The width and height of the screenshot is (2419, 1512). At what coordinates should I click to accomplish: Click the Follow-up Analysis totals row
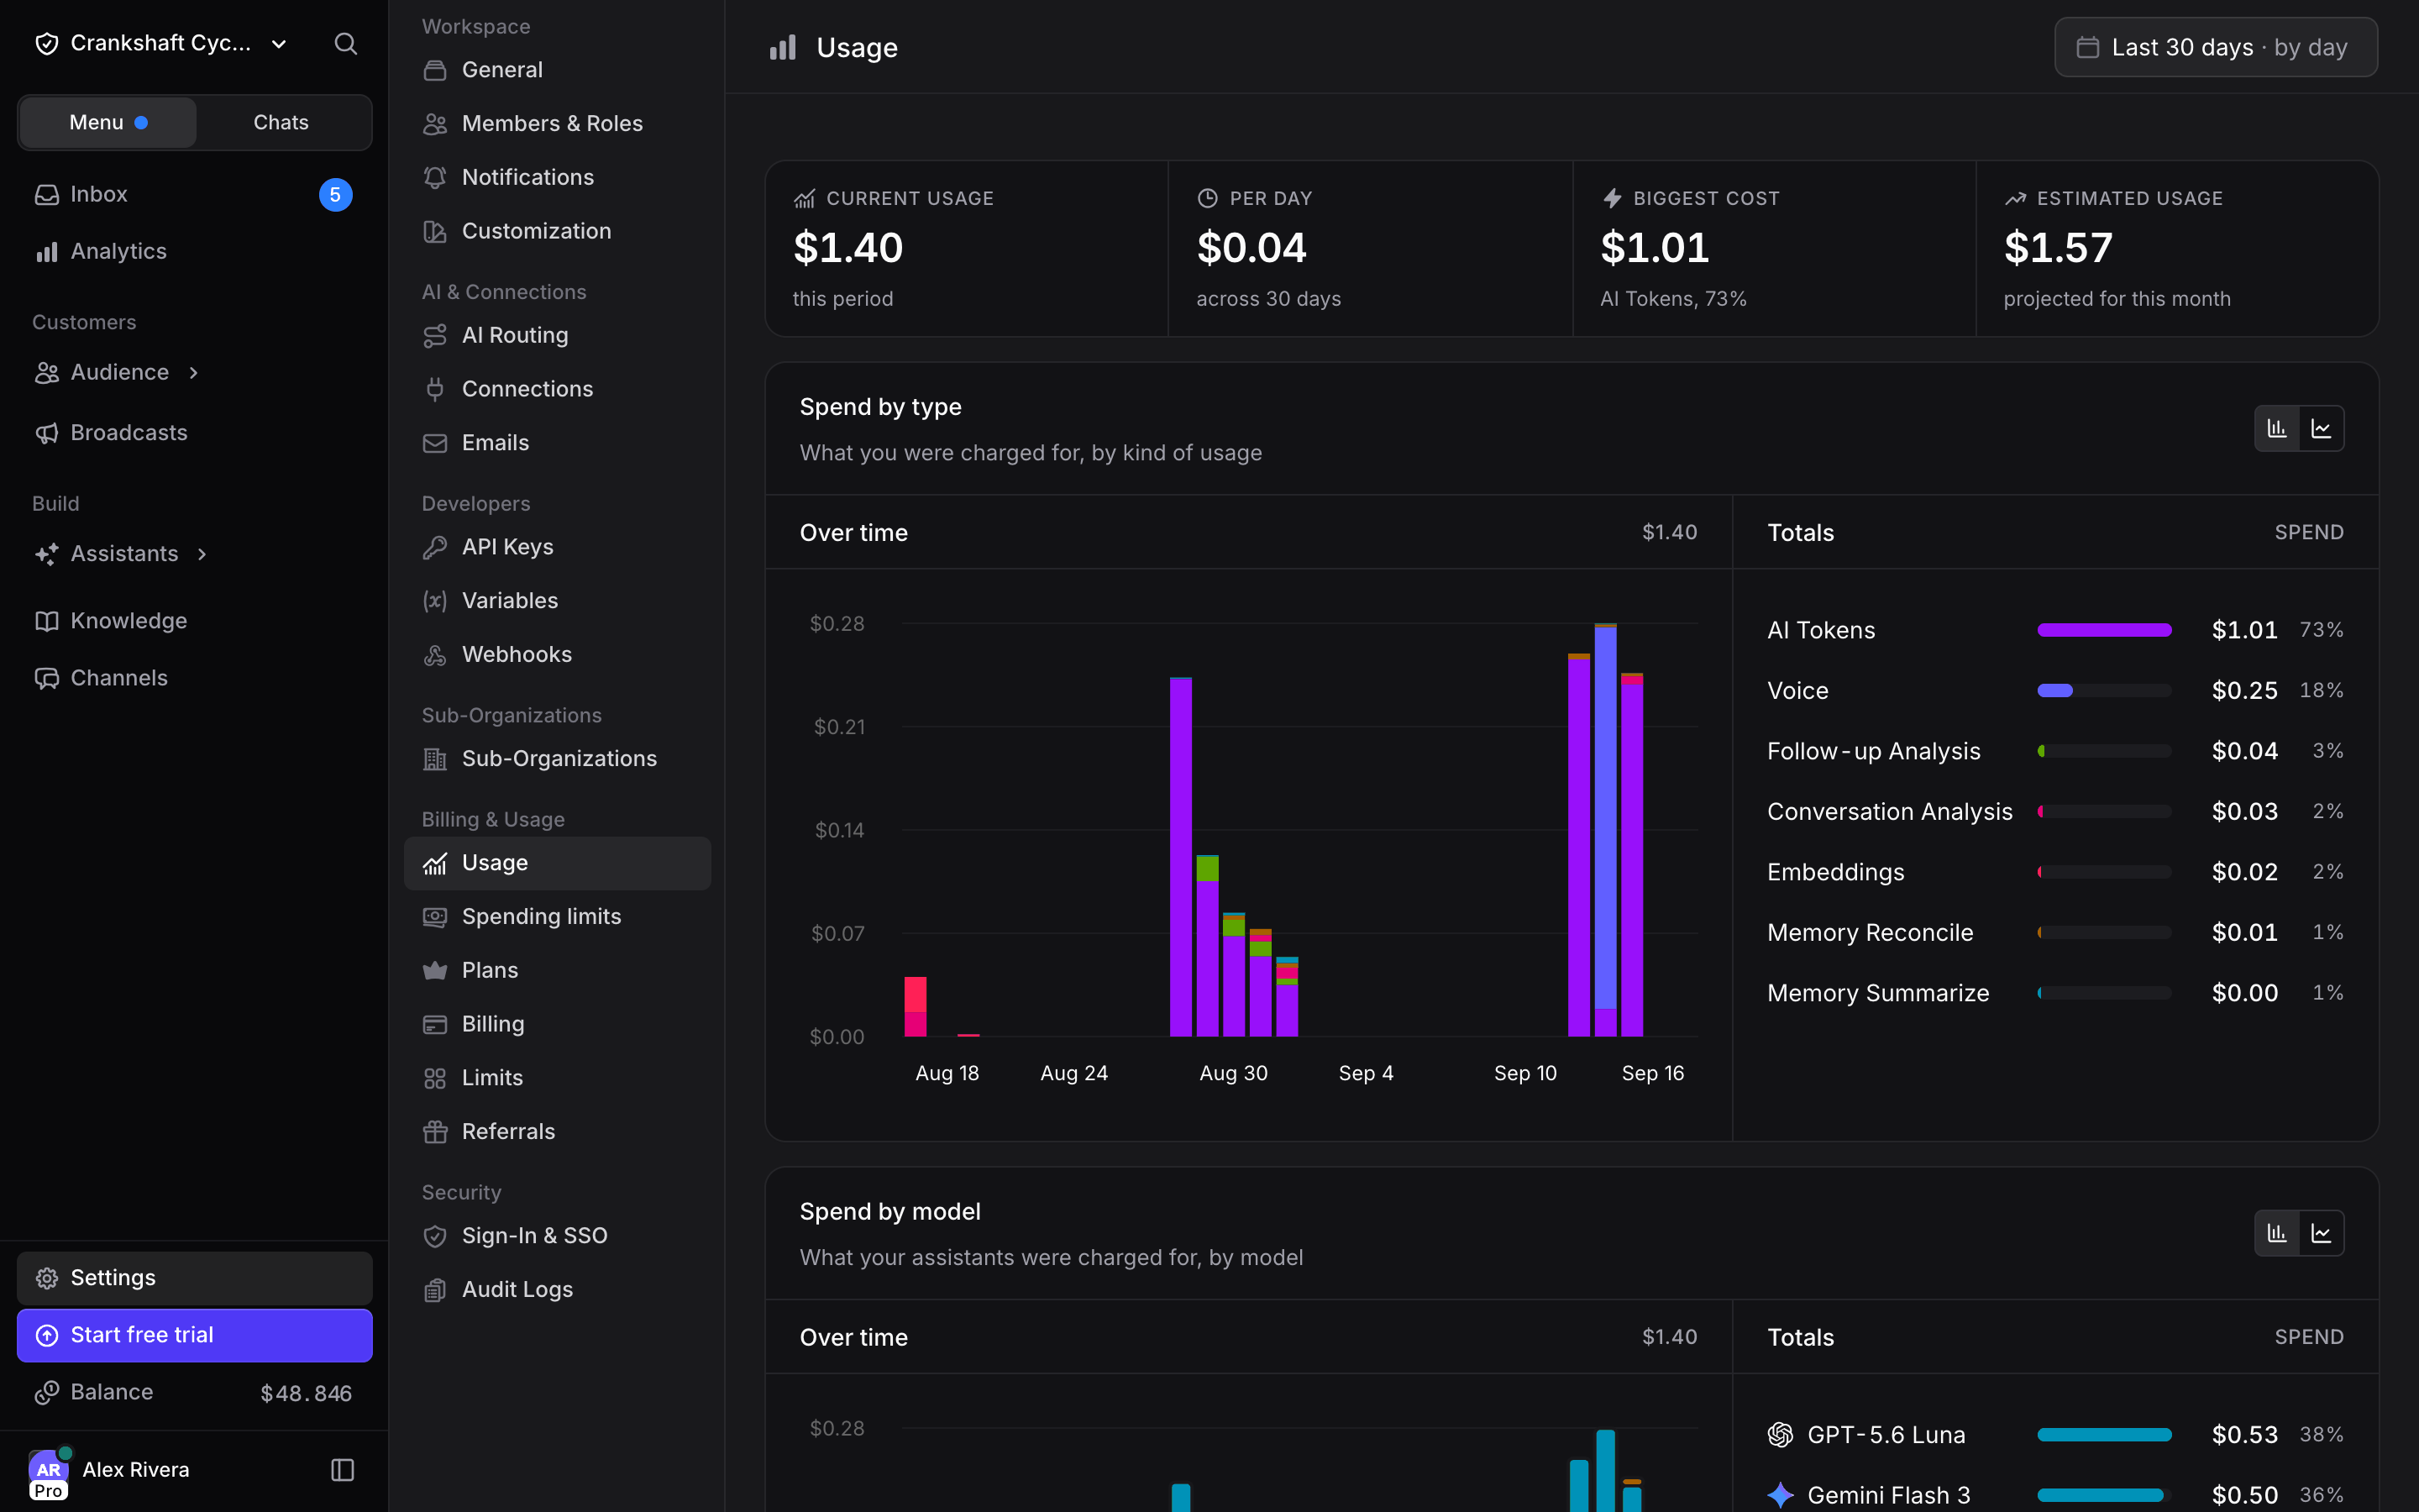(2055, 751)
